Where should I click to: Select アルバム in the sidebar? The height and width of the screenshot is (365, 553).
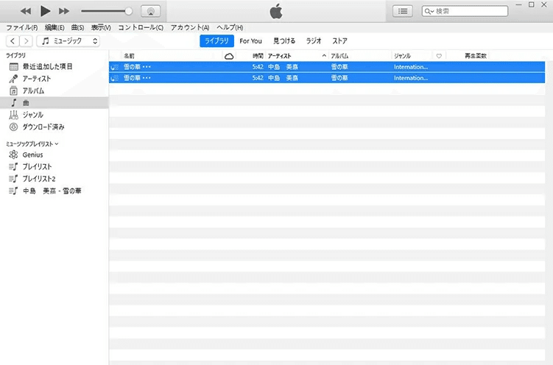(54, 91)
